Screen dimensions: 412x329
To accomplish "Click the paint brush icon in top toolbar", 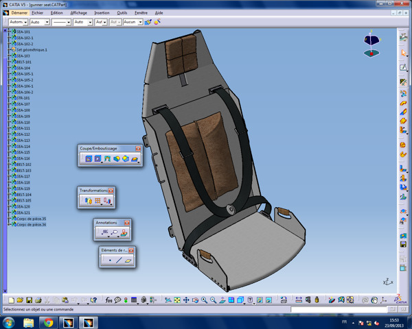I will pyautogui.click(x=148, y=22).
